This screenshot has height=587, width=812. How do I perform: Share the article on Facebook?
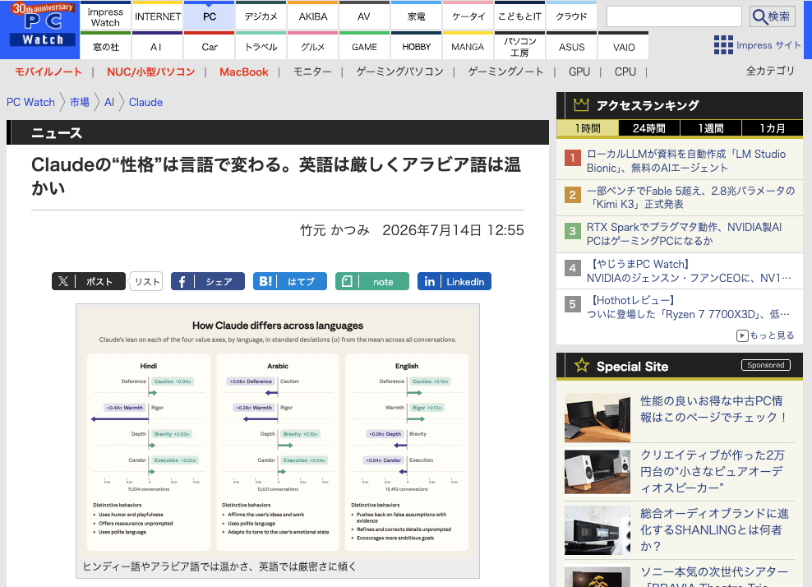(x=208, y=281)
